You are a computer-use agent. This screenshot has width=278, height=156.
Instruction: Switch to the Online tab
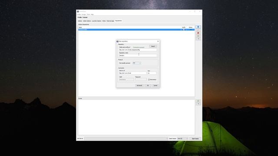(x=104, y=21)
